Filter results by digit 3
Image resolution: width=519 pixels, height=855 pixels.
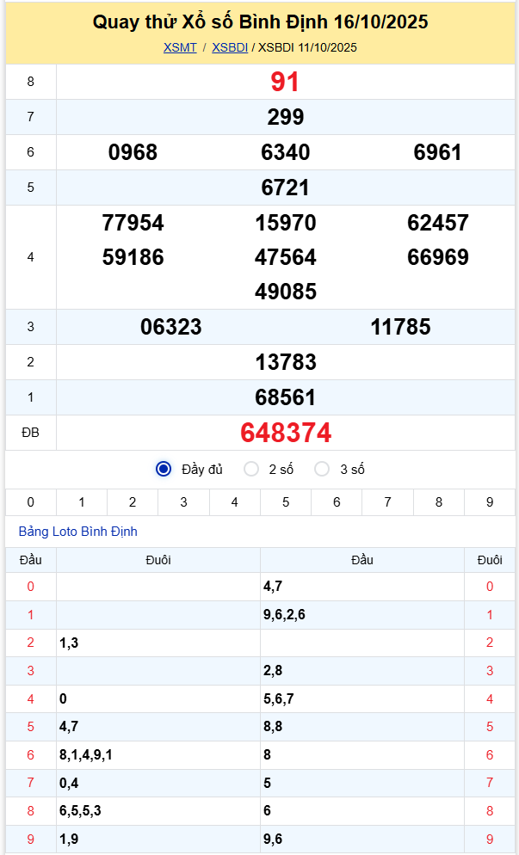[184, 502]
